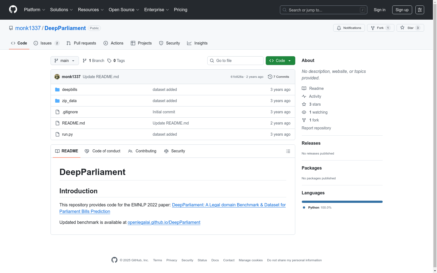Fork the repository
This screenshot has height=273, width=437.
click(x=381, y=28)
